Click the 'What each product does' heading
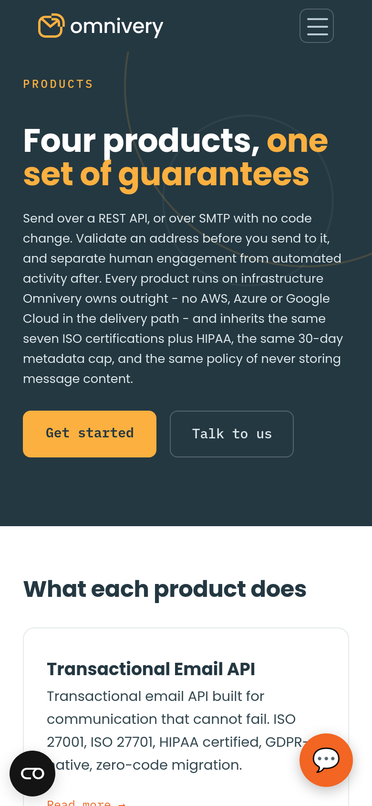This screenshot has height=806, width=372. click(x=165, y=589)
